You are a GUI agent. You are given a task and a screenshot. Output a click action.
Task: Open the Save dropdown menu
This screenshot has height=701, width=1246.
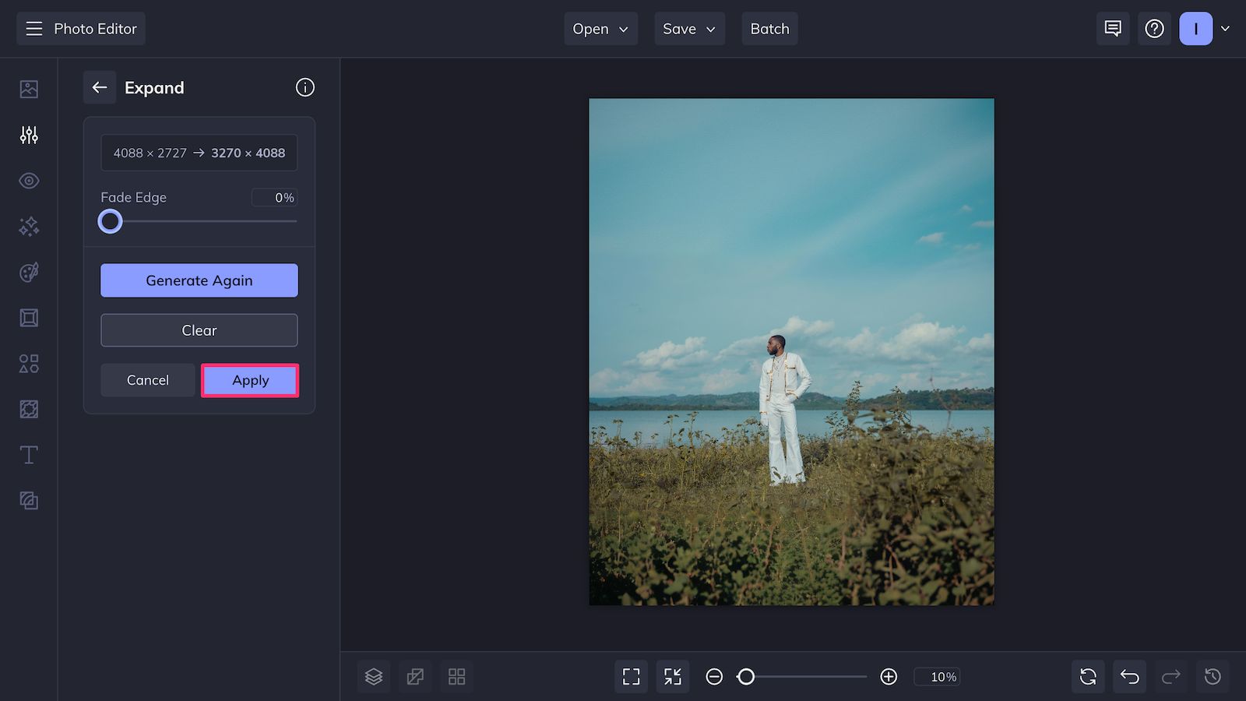coord(689,28)
